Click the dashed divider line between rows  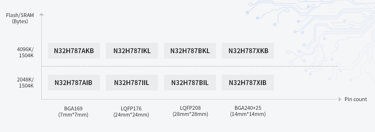(x=190, y=66)
